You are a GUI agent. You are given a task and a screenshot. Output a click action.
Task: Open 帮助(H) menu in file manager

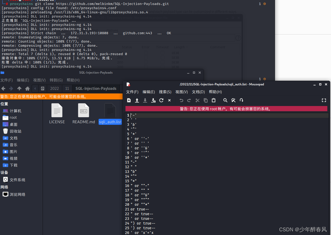(x=73, y=80)
